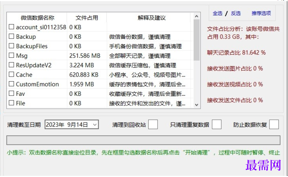
Task: Click the 收藏缓存文件 description
Action: tap(147, 94)
